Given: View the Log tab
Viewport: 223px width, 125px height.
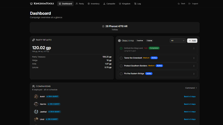Looking at the screenshot, I should click(x=137, y=4).
